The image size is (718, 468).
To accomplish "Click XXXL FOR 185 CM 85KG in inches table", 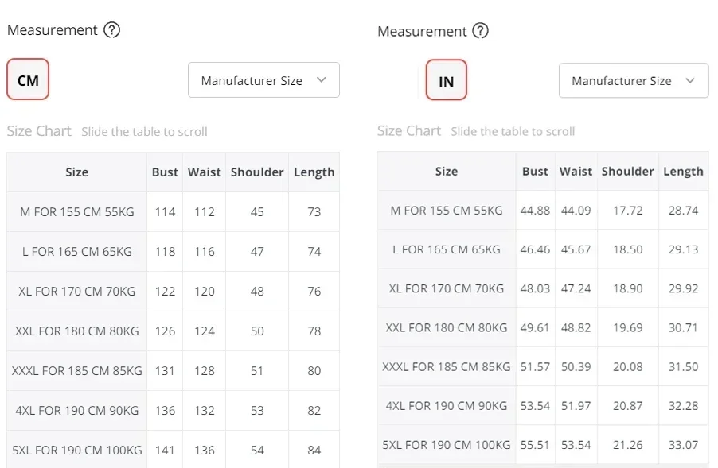I will coord(447,366).
